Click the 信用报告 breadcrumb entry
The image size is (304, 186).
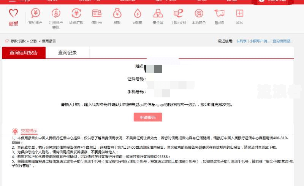[x=49, y=41]
